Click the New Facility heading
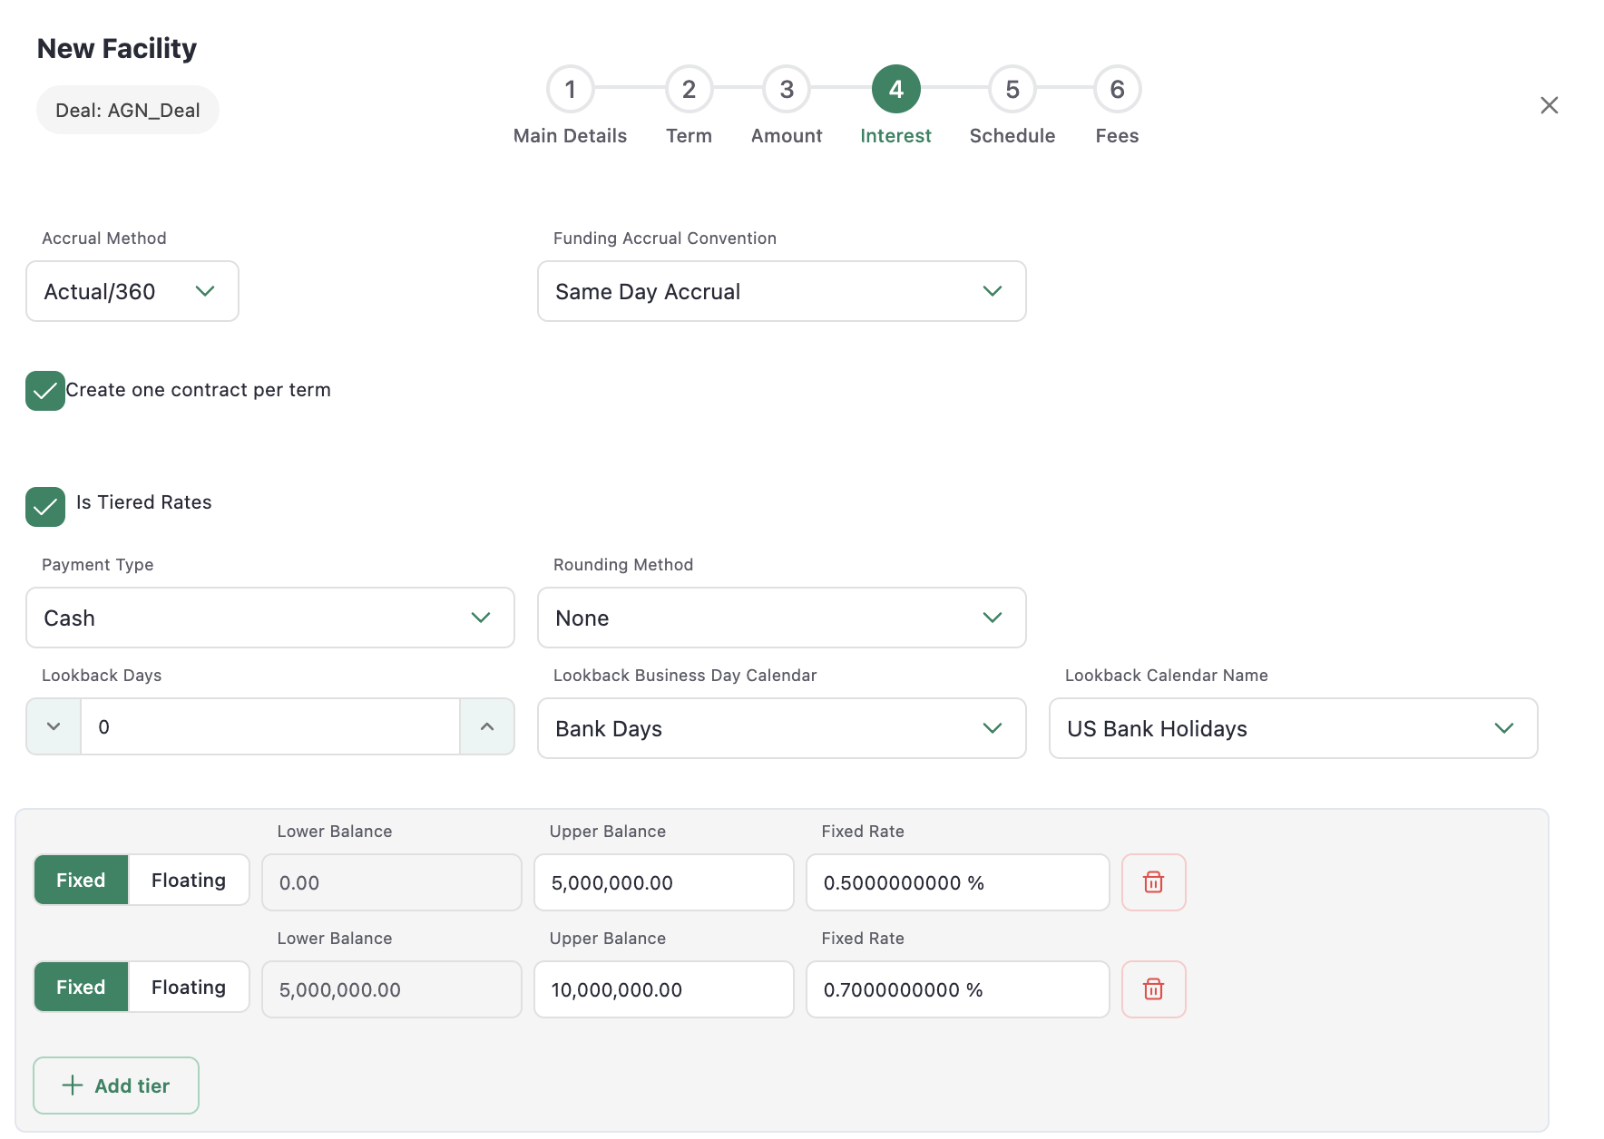Image resolution: width=1604 pixels, height=1139 pixels. point(117,48)
